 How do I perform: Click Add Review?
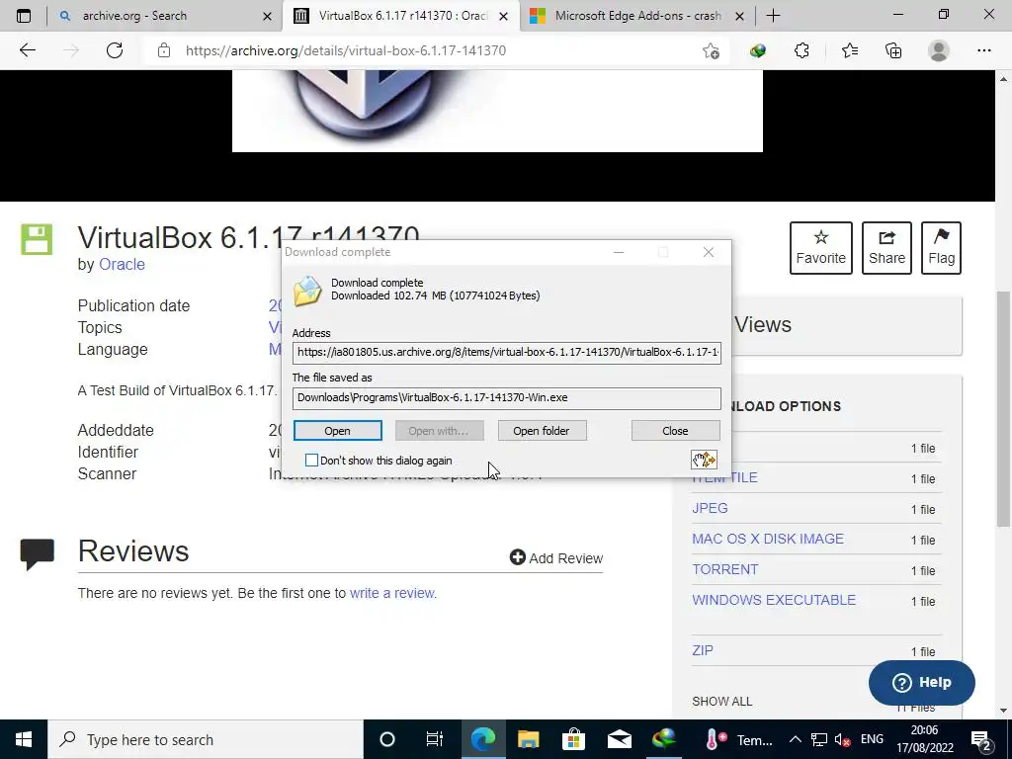click(x=556, y=557)
